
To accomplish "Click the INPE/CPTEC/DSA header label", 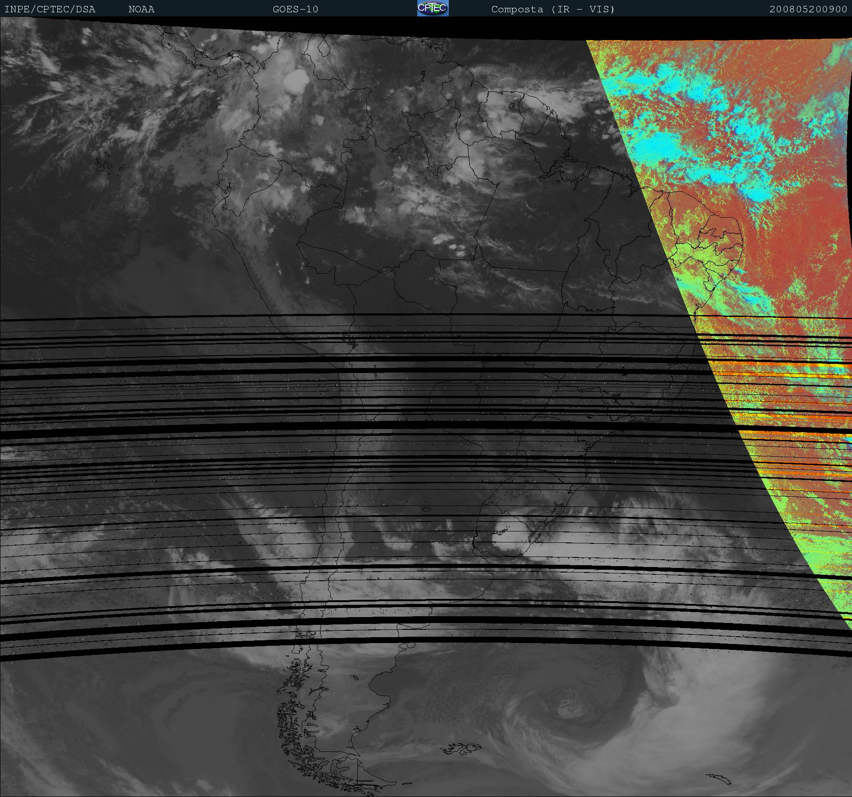I will pyautogui.click(x=50, y=9).
